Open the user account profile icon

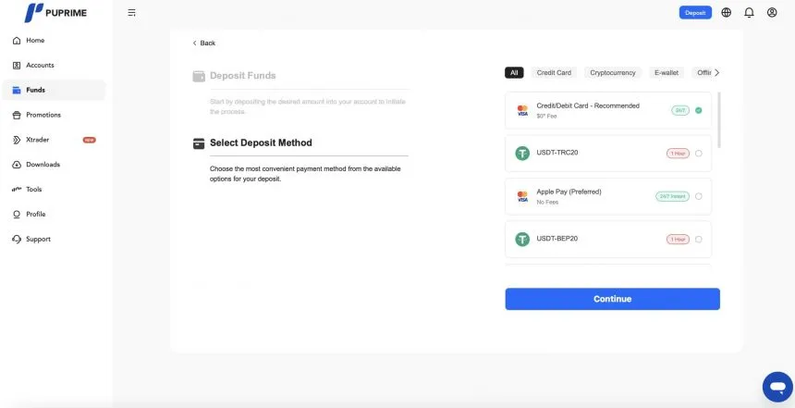click(772, 13)
